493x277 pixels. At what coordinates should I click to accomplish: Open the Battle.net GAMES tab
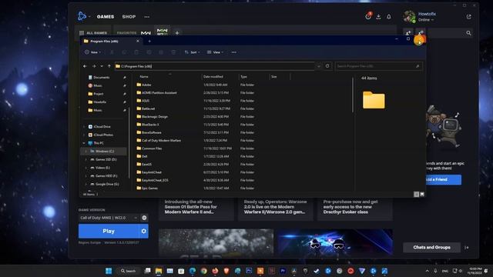[106, 17]
